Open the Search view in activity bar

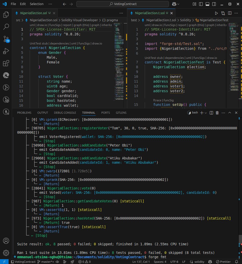click(6, 27)
